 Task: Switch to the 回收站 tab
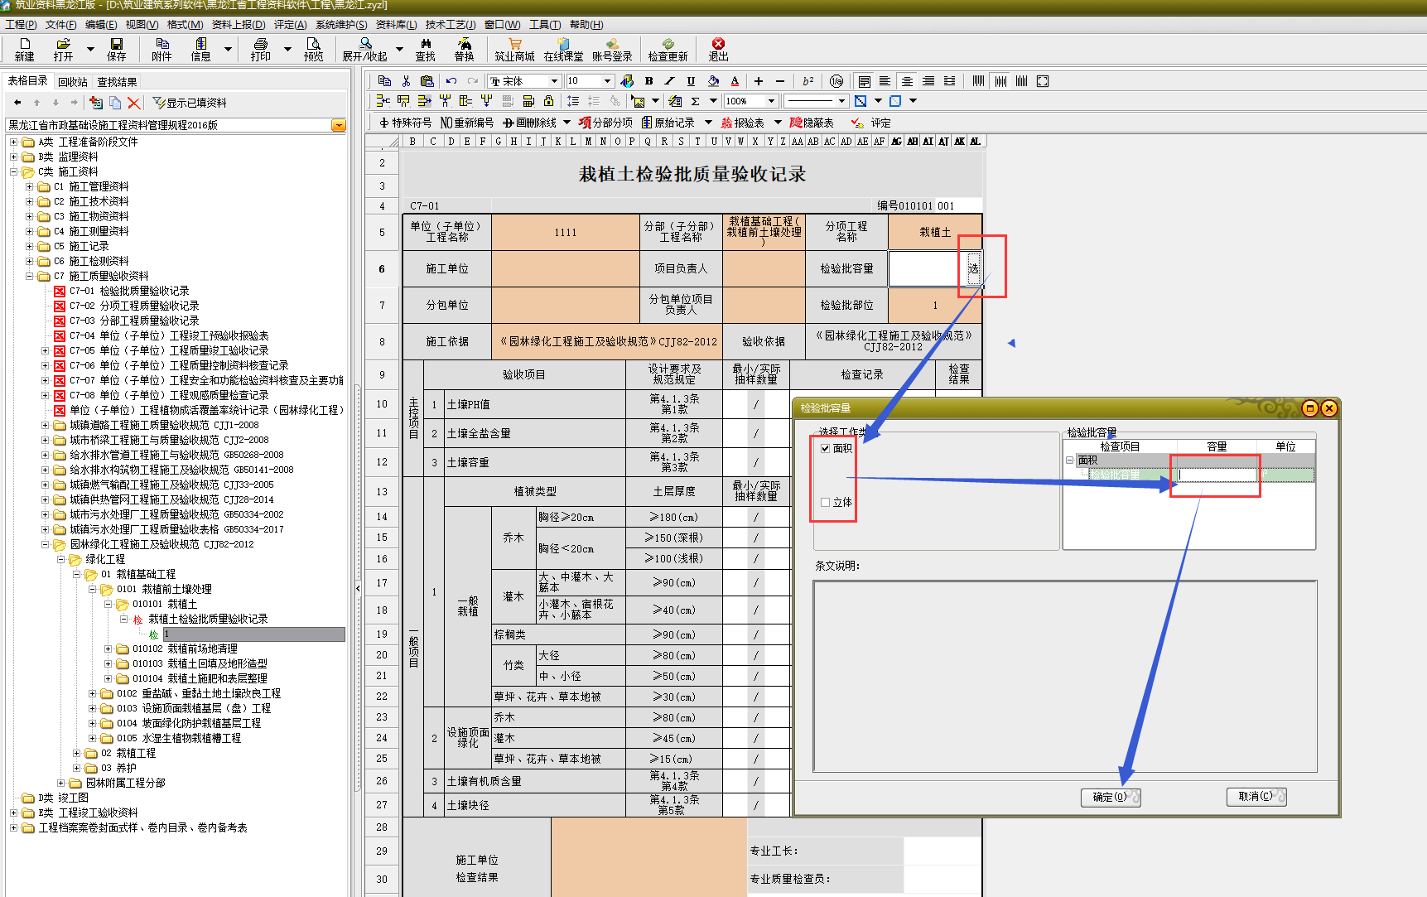click(x=72, y=82)
